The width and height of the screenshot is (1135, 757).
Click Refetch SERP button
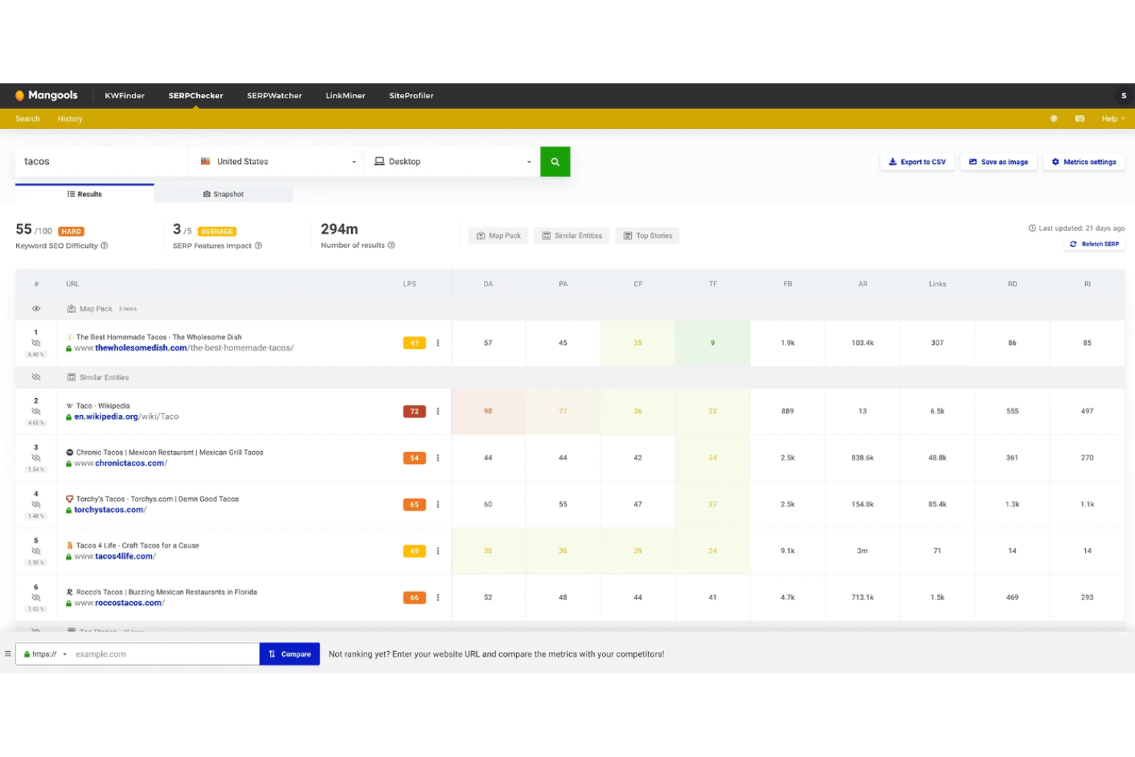tap(1094, 244)
